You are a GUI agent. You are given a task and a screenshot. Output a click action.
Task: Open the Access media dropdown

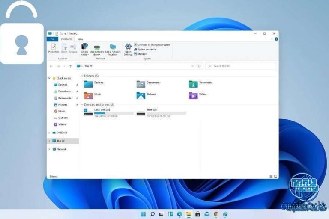click(x=84, y=50)
